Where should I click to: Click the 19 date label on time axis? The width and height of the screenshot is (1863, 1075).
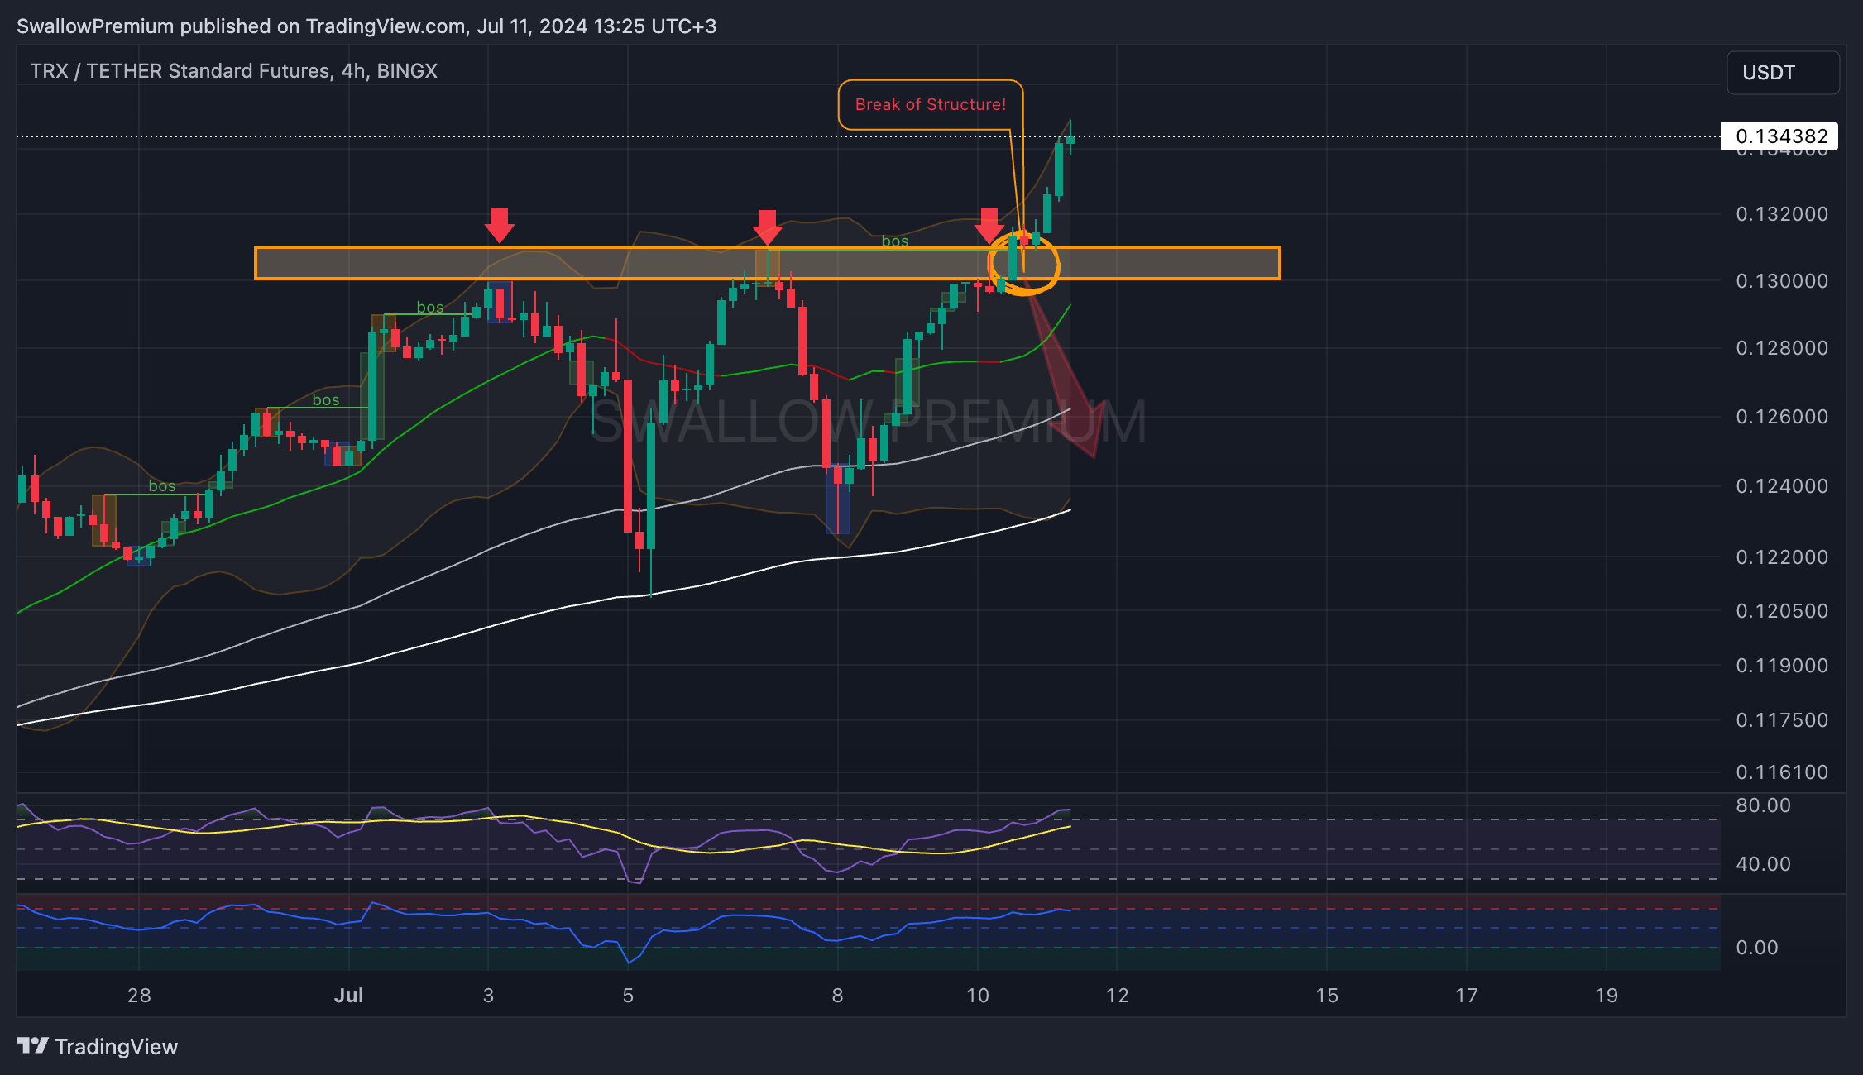1607,996
